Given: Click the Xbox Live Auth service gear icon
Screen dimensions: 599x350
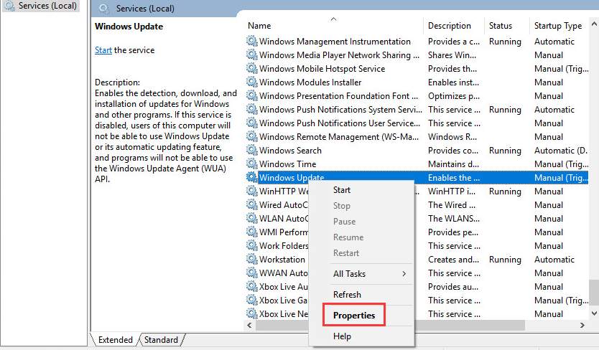Looking at the screenshot, I should pos(252,286).
